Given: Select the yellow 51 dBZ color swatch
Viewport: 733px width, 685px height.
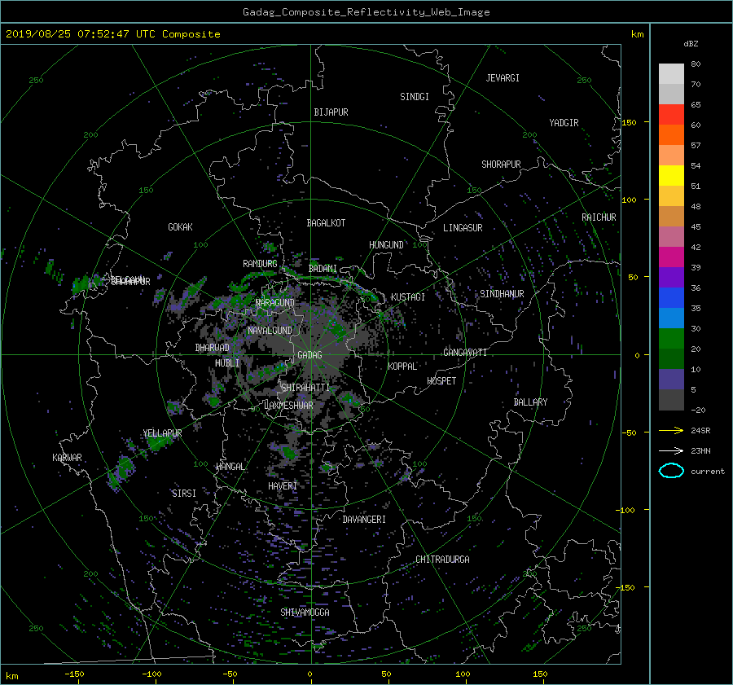Looking at the screenshot, I should coord(671,176).
